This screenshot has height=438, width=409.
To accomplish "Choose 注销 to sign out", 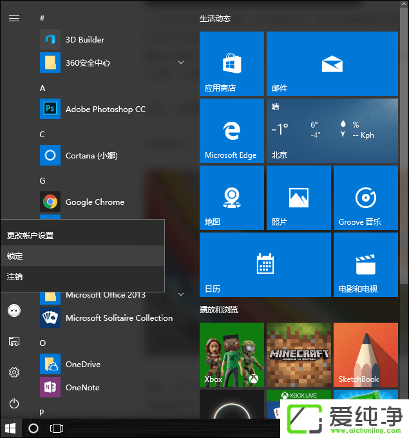I will pyautogui.click(x=82, y=276).
